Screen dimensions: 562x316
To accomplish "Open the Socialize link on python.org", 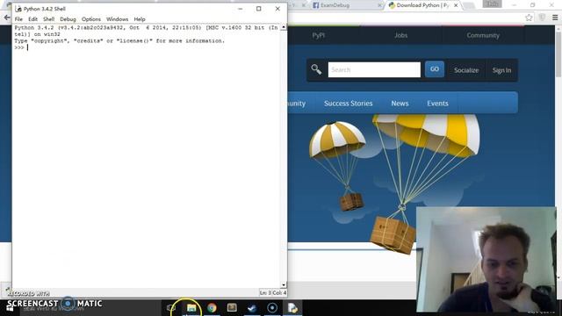I will (x=466, y=70).
